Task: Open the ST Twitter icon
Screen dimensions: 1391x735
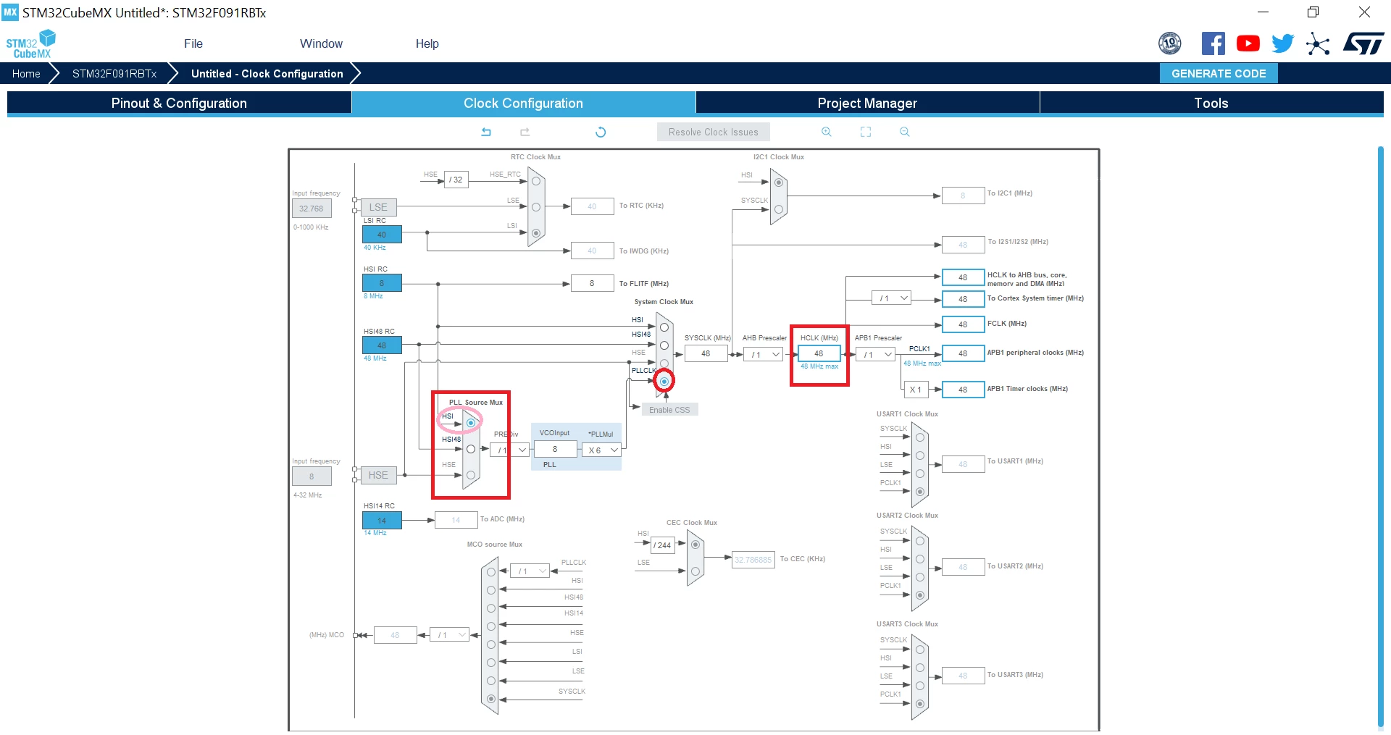Action: click(1283, 43)
